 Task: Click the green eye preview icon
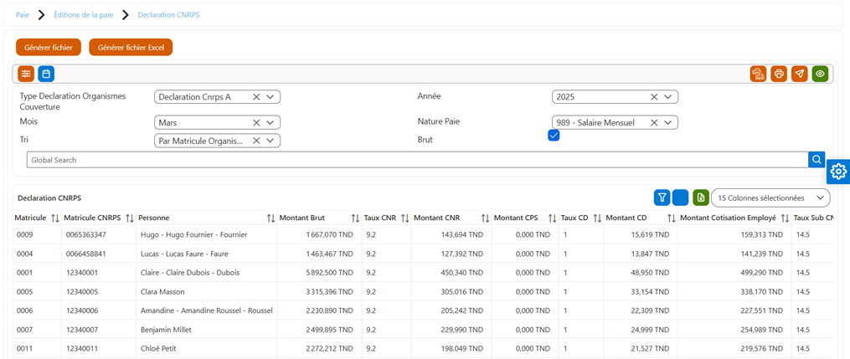click(x=820, y=74)
